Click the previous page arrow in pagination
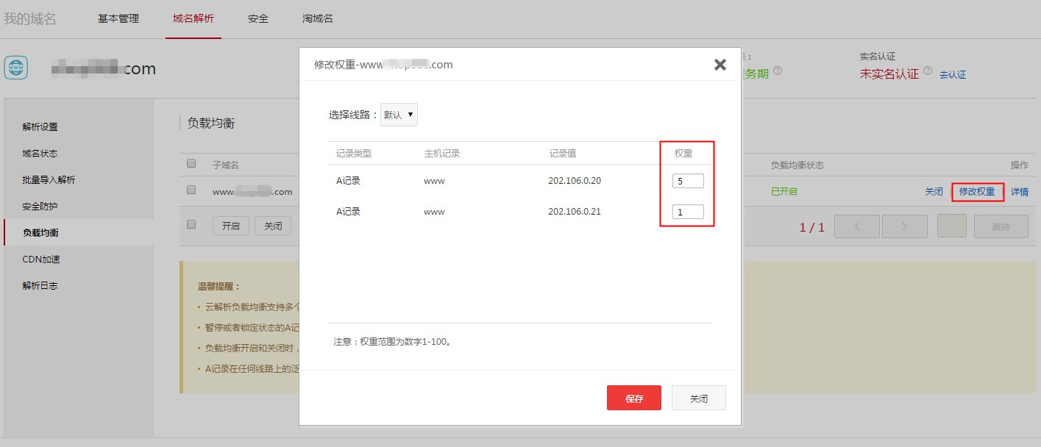Image resolution: width=1041 pixels, height=447 pixels. pos(856,226)
